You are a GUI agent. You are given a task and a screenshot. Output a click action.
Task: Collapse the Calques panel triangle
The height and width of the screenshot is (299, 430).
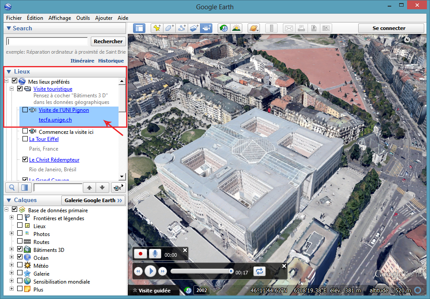[9, 200]
